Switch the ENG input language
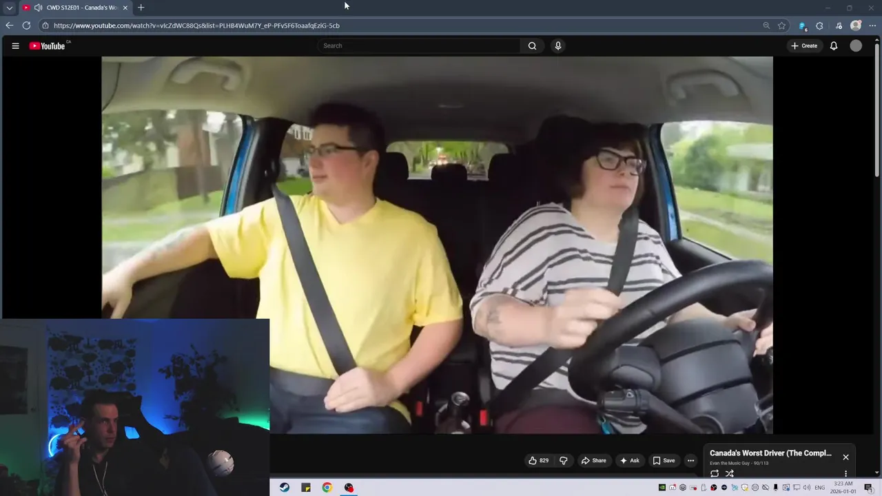 (820, 488)
